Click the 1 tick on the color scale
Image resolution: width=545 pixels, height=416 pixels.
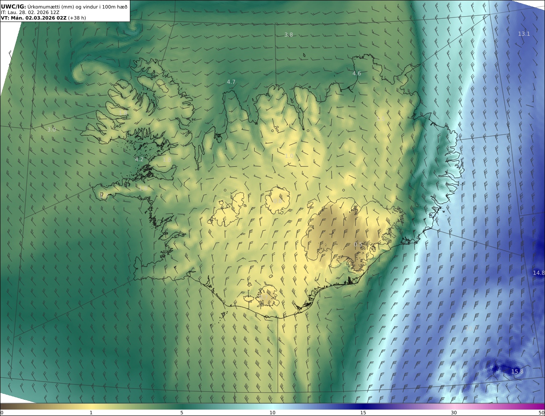click(x=91, y=413)
